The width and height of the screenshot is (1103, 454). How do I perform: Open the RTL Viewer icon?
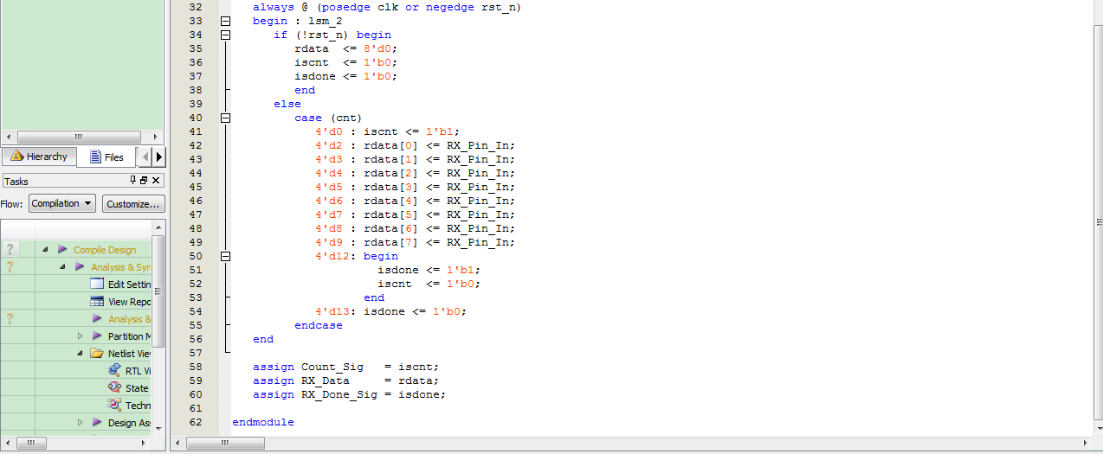114,370
